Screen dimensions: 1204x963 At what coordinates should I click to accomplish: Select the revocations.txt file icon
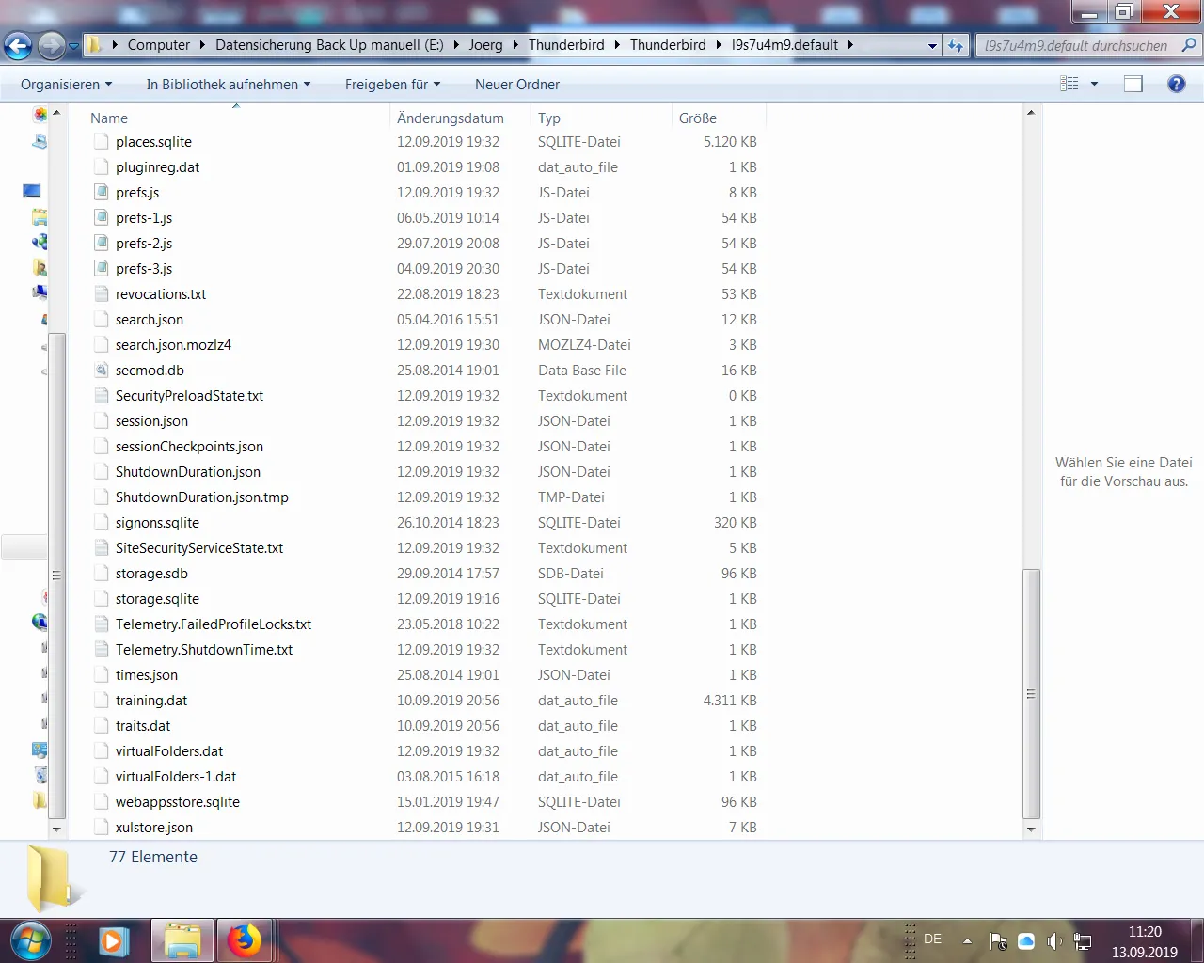(102, 294)
